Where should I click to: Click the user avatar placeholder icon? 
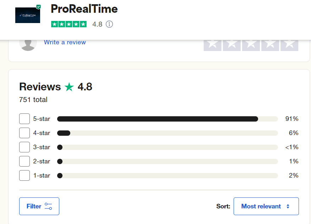click(28, 43)
